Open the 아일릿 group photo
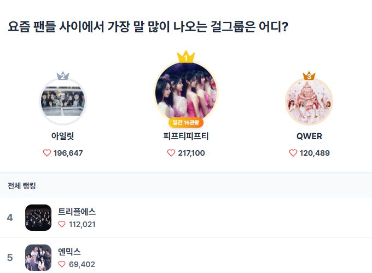Viewport: 372px width, 273px height. (62, 103)
